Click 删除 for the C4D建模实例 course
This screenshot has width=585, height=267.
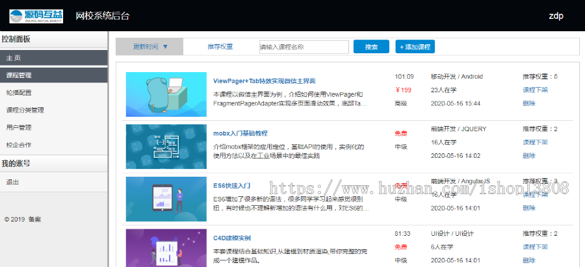(x=528, y=261)
